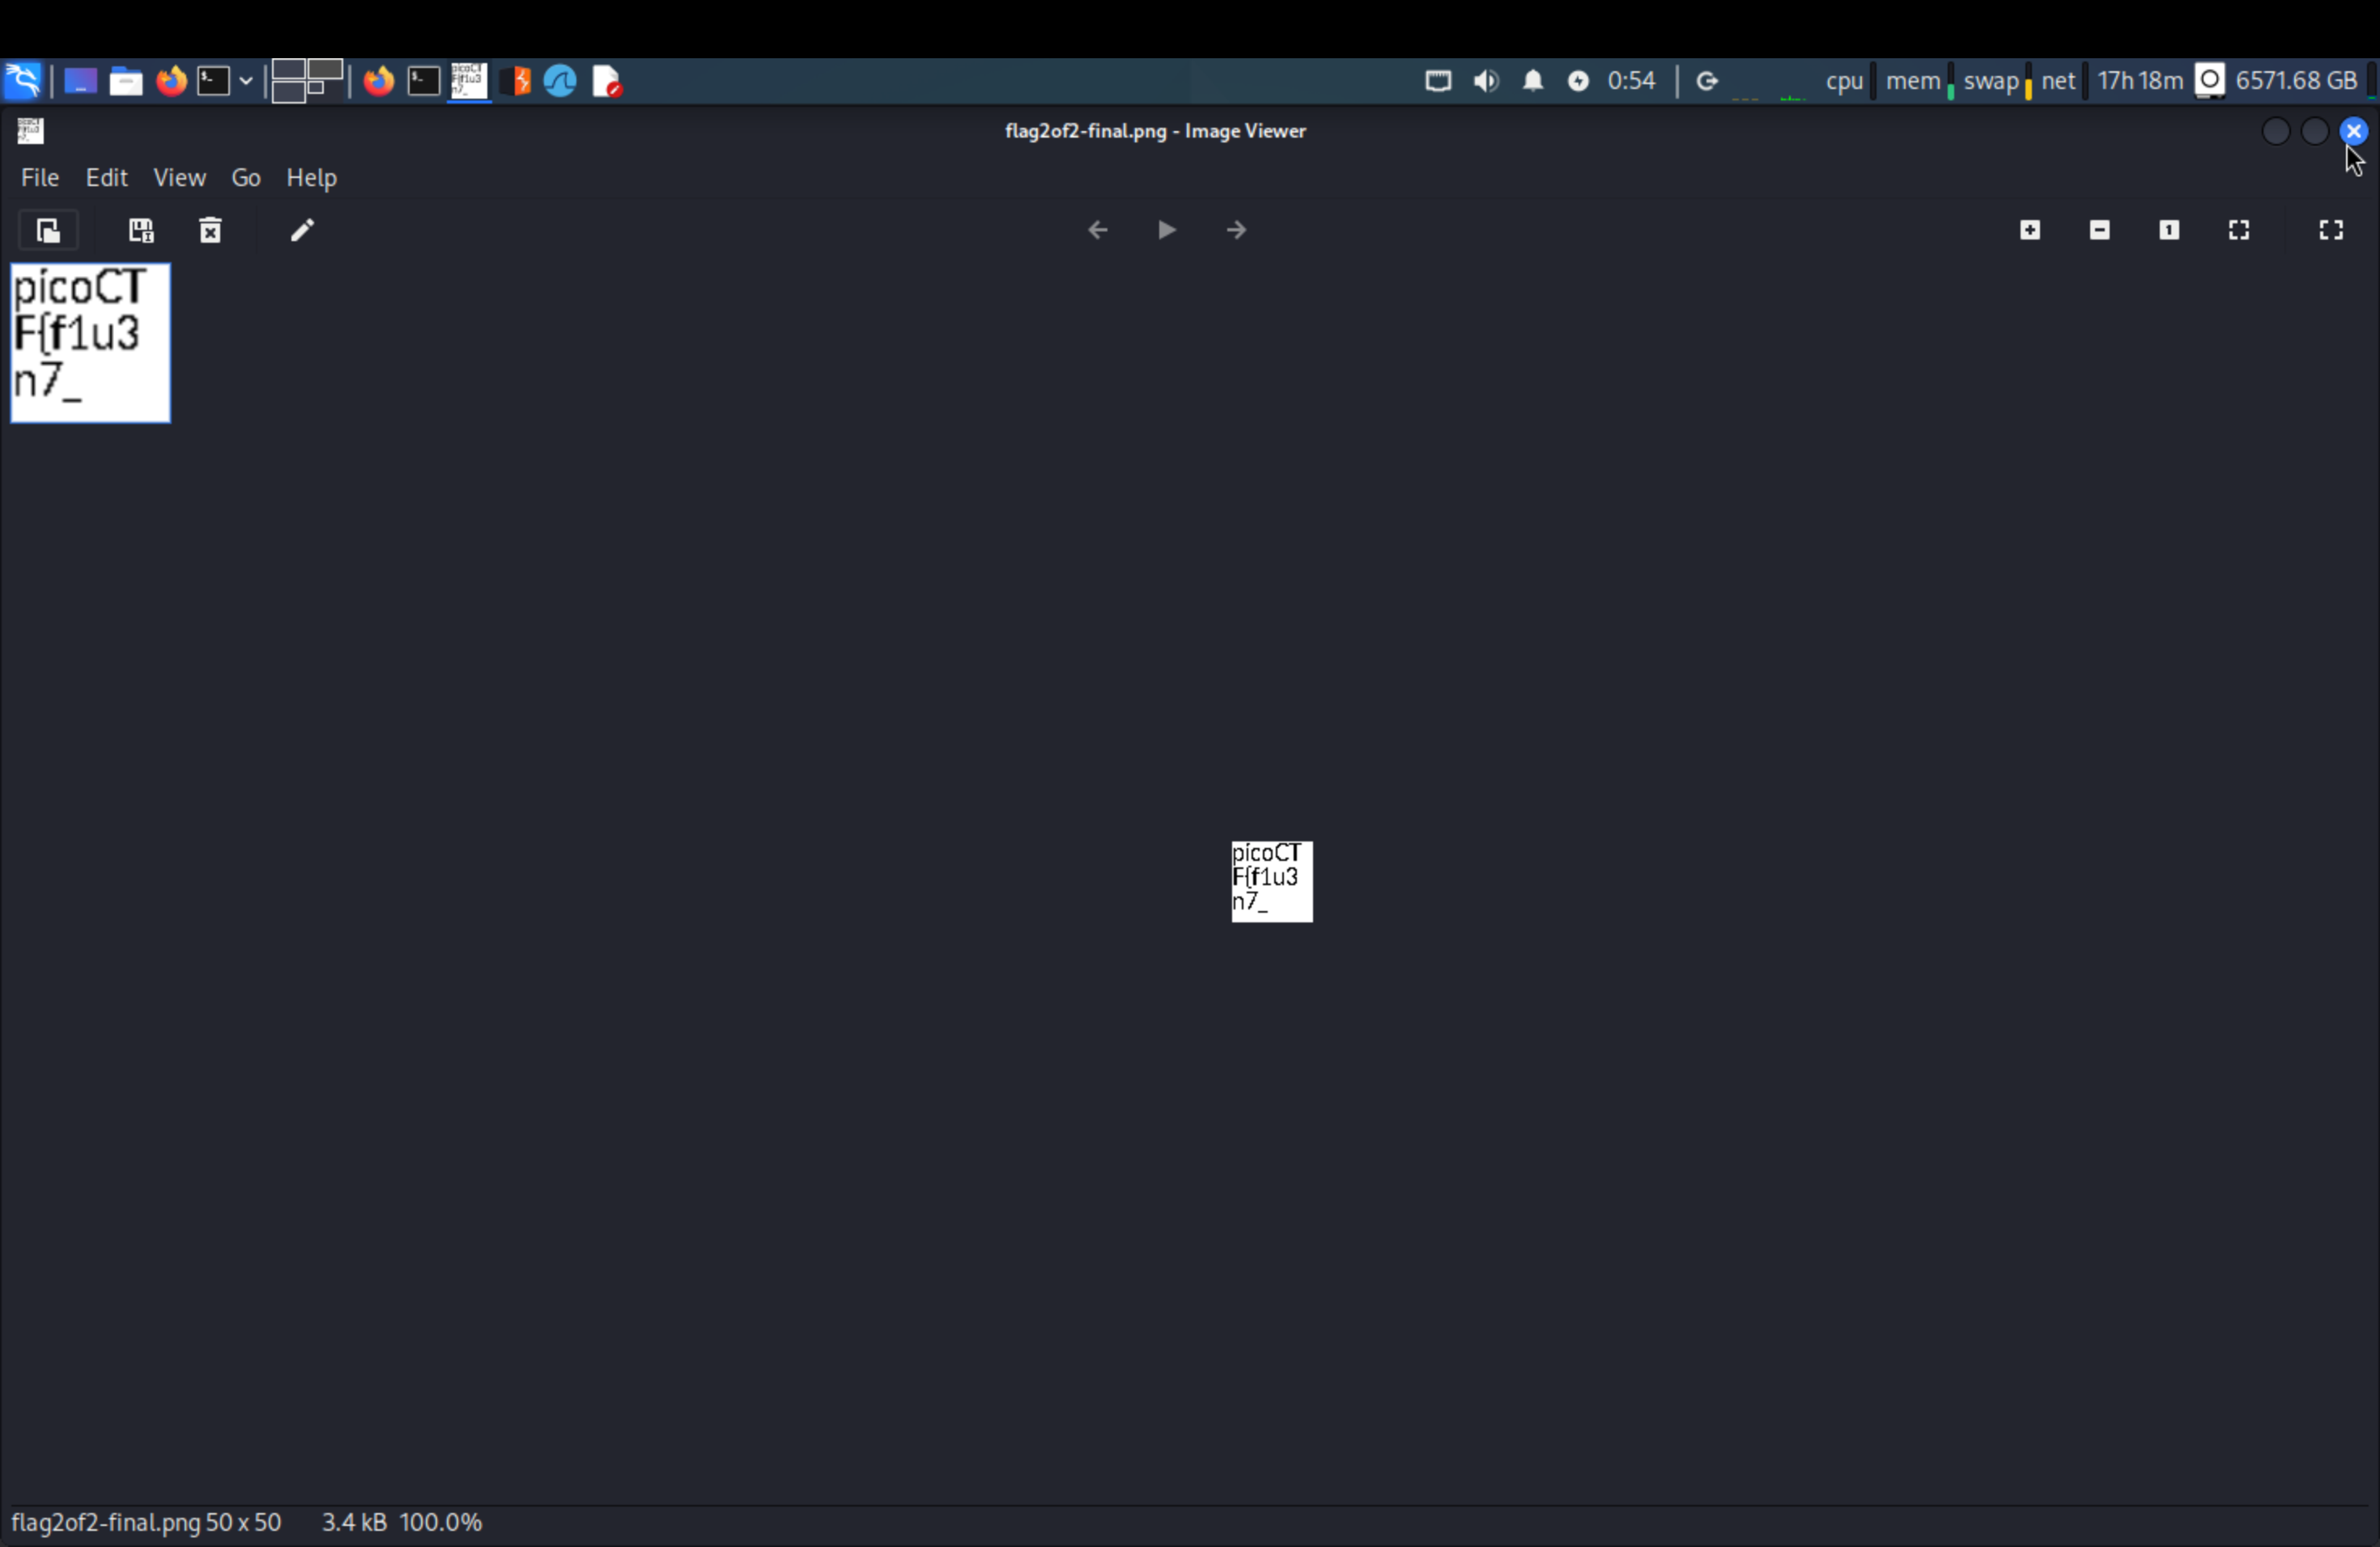Click the edit pencil icon
The height and width of the screenshot is (1547, 2380).
(x=302, y=231)
